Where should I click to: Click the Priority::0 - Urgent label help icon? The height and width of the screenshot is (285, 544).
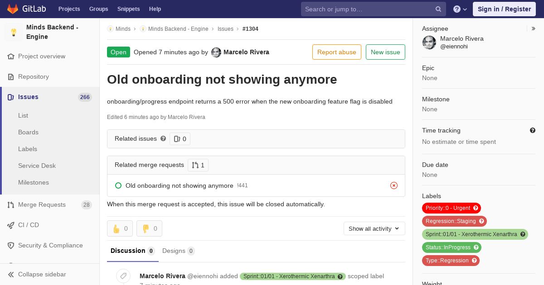point(476,208)
